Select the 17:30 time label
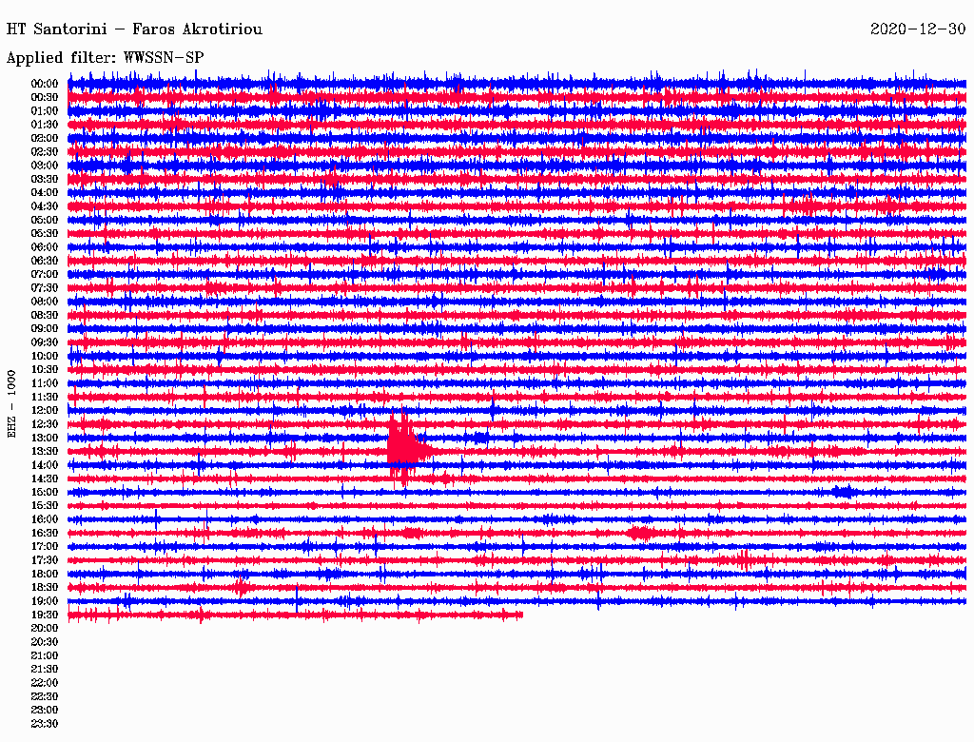Screen dimensions: 974x742 [44, 560]
